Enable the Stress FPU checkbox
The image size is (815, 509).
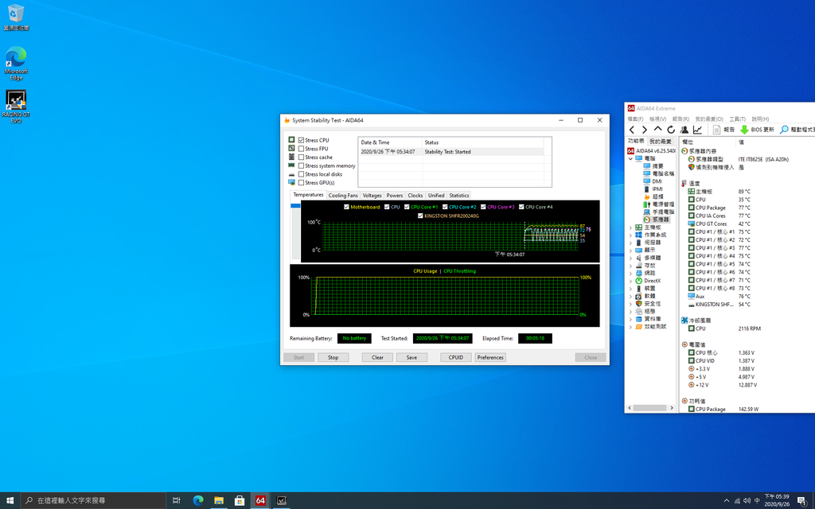tap(301, 149)
